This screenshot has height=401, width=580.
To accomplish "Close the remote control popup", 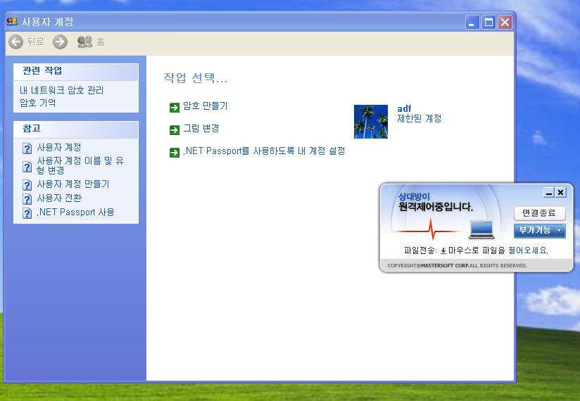I will point(561,192).
